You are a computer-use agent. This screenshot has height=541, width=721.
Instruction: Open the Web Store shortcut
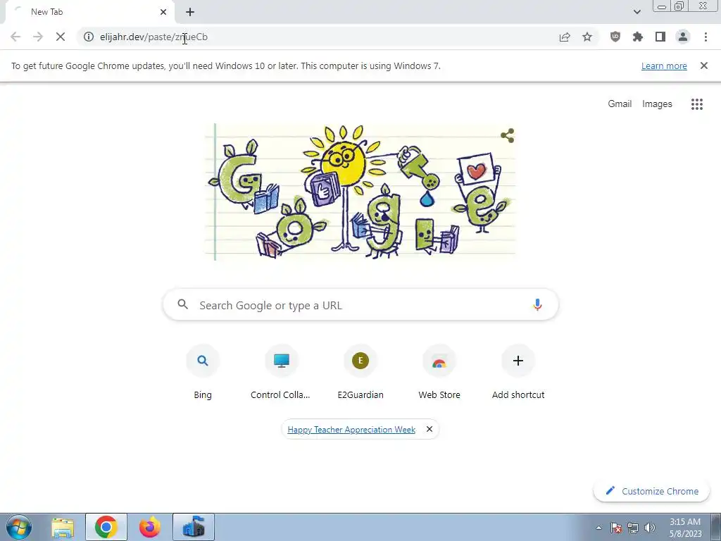pos(439,372)
